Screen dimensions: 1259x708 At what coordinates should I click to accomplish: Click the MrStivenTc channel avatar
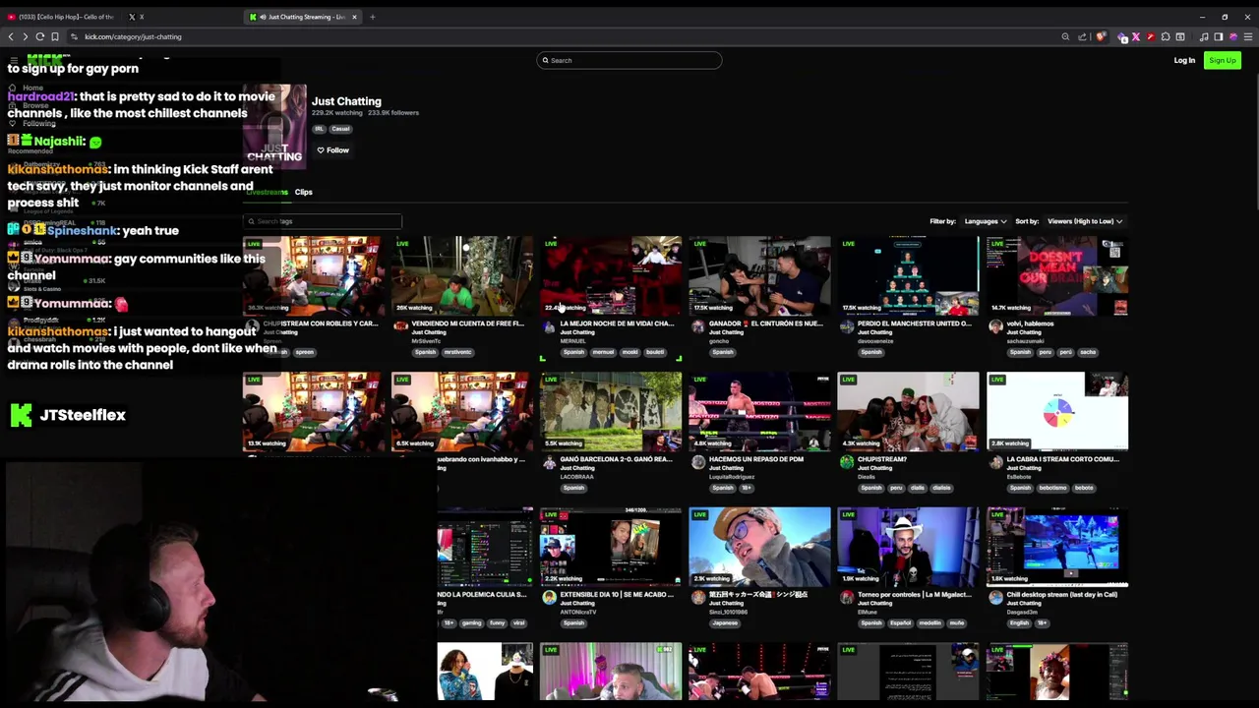point(400,326)
